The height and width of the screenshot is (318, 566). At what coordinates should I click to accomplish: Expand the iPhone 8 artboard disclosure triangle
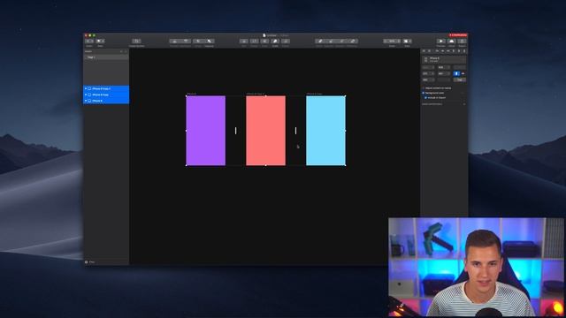click(86, 101)
